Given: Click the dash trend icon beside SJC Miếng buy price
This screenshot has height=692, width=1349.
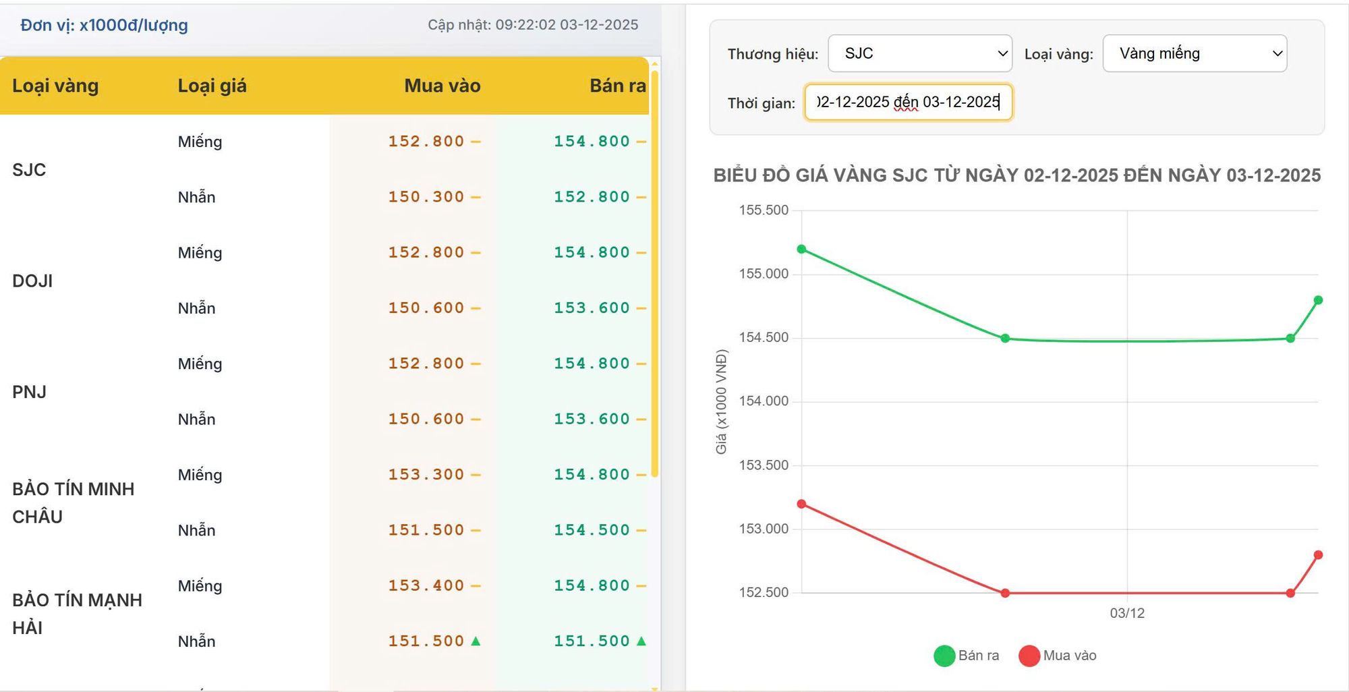Looking at the screenshot, I should coord(476,142).
